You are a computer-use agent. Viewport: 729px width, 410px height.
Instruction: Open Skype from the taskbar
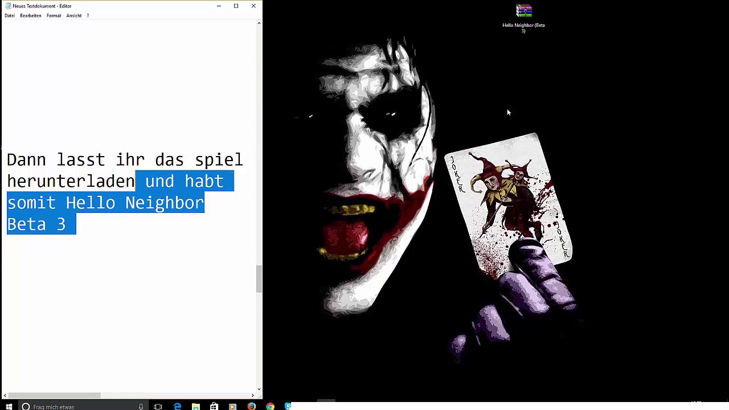288,407
